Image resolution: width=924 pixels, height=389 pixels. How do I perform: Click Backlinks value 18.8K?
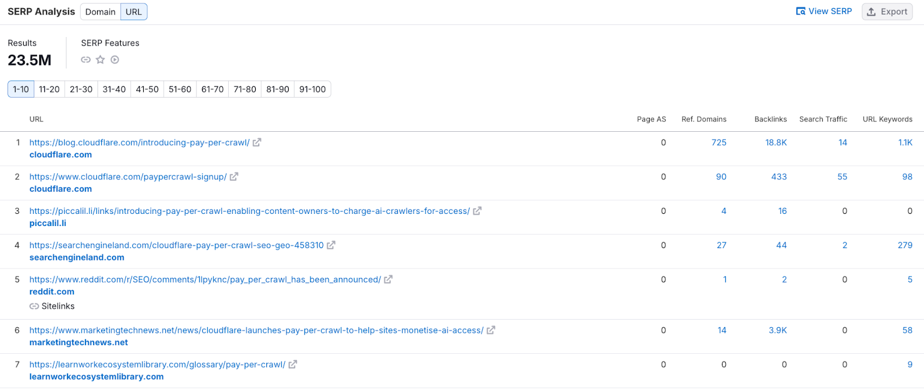776,142
